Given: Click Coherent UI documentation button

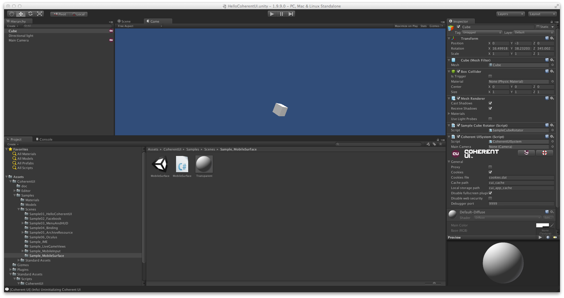Looking at the screenshot, I should pyautogui.click(x=526, y=153).
